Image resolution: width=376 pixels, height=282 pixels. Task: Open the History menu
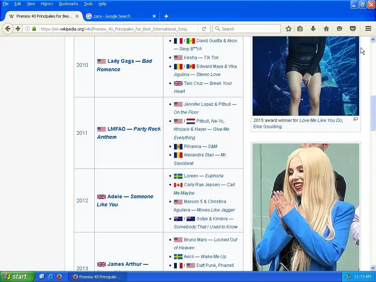[x=47, y=4]
